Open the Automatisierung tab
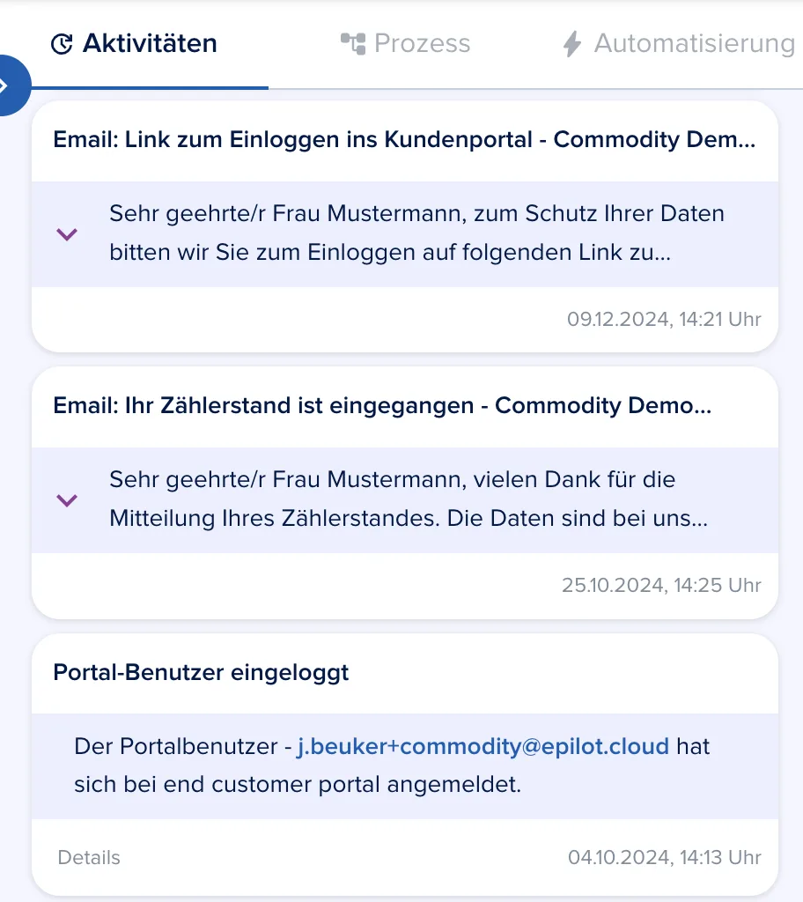The image size is (803, 902). 679,44
